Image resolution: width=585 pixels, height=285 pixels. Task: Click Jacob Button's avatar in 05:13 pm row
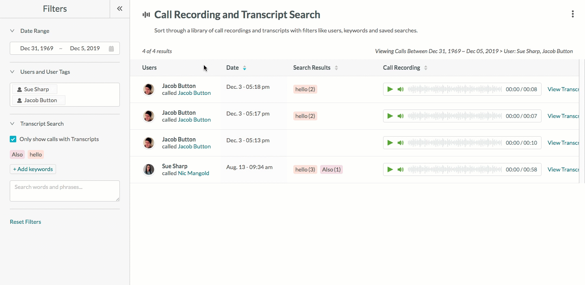(149, 143)
